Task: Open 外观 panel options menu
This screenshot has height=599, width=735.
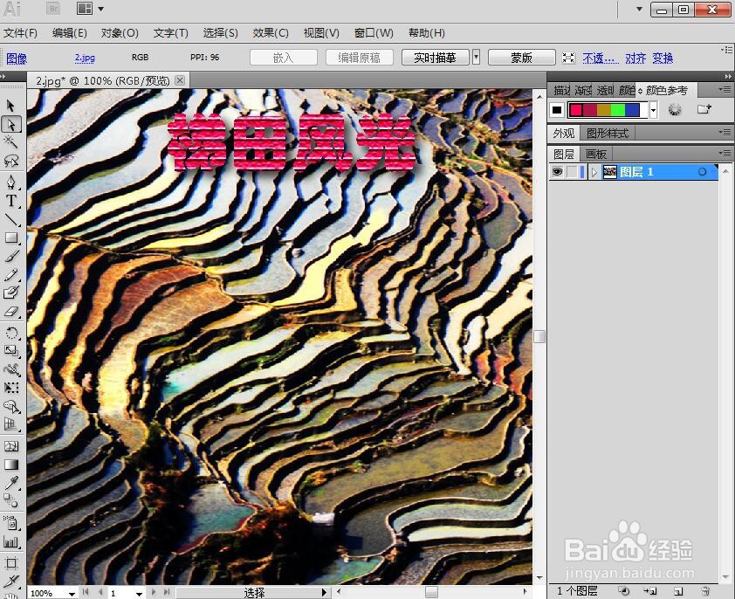Action: (725, 132)
